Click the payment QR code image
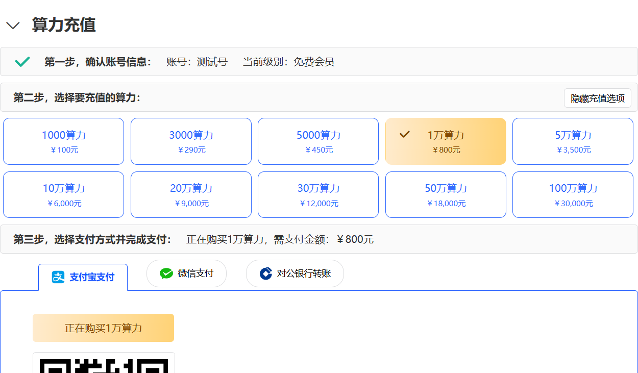This screenshot has height=373, width=638. (104, 364)
